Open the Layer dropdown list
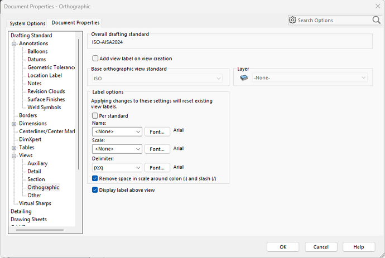Screen dimensions: 385x258 click(x=309, y=78)
